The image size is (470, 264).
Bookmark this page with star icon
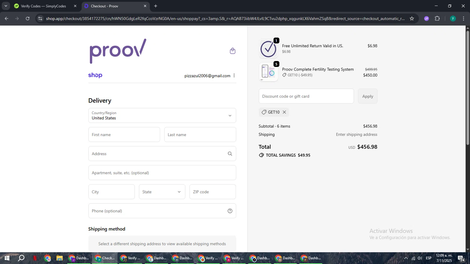tap(412, 18)
